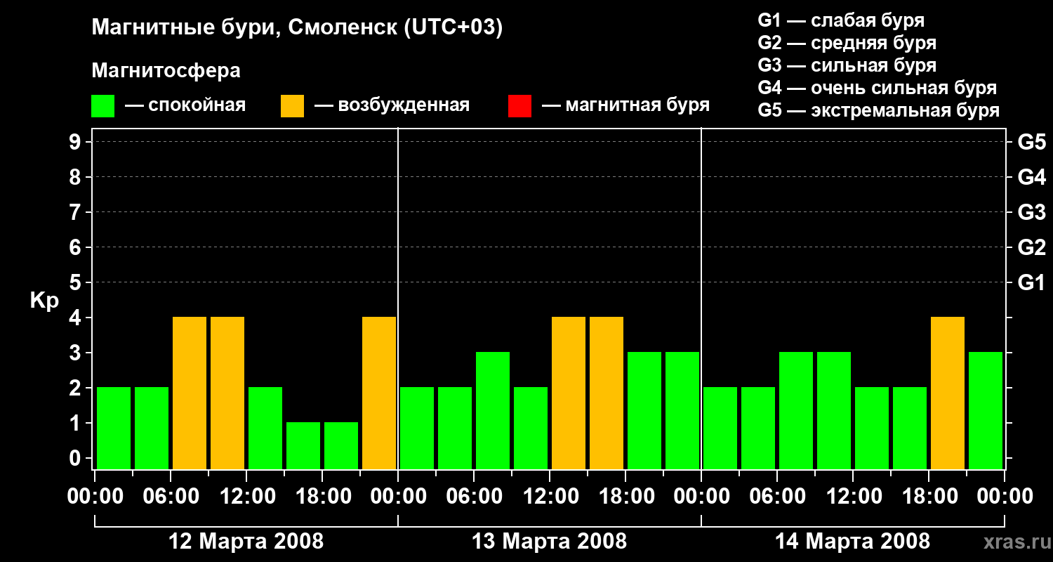Click the '— возбужденная' legend label
This screenshot has height=562, width=1053.
[x=392, y=105]
